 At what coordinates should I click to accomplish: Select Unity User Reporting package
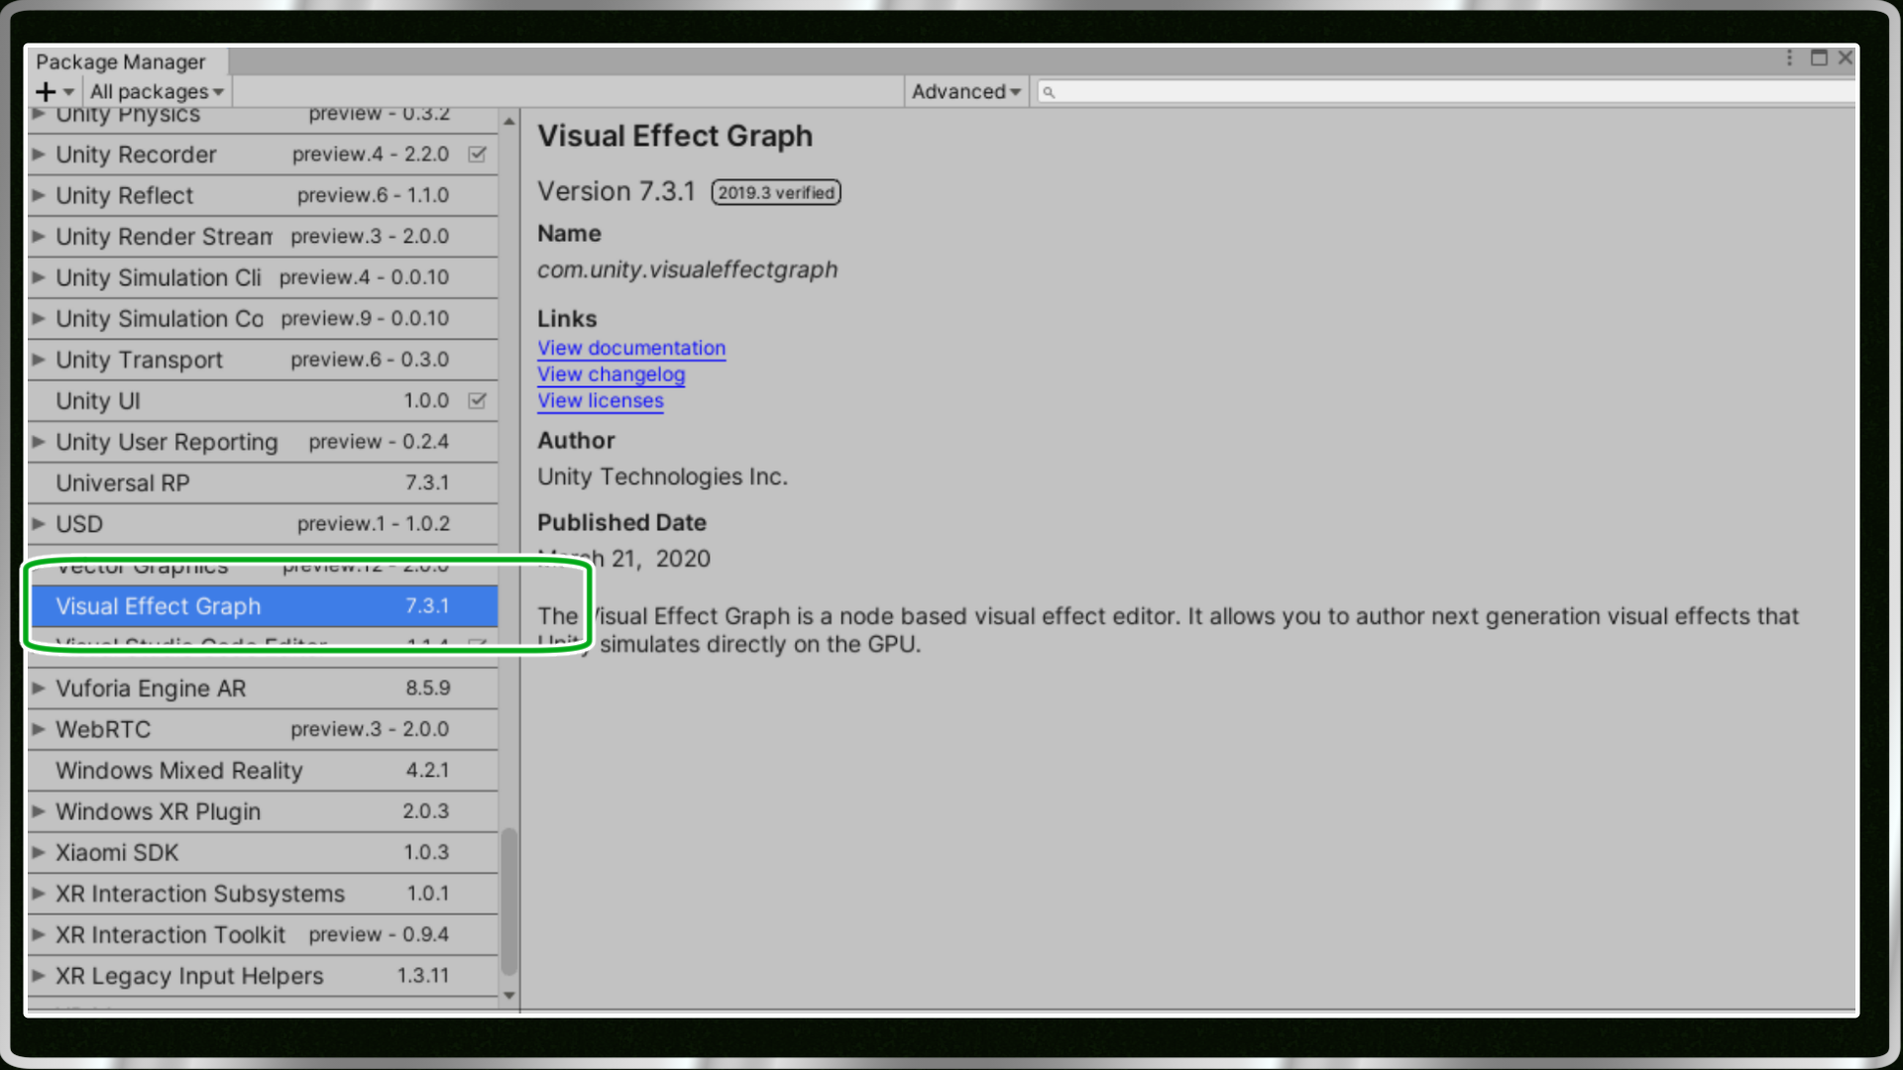click(x=263, y=442)
